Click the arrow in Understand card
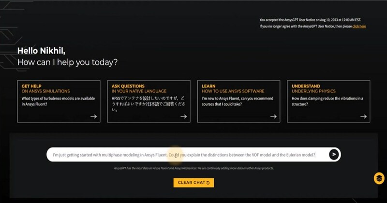This screenshot has width=387, height=203. [363, 116]
